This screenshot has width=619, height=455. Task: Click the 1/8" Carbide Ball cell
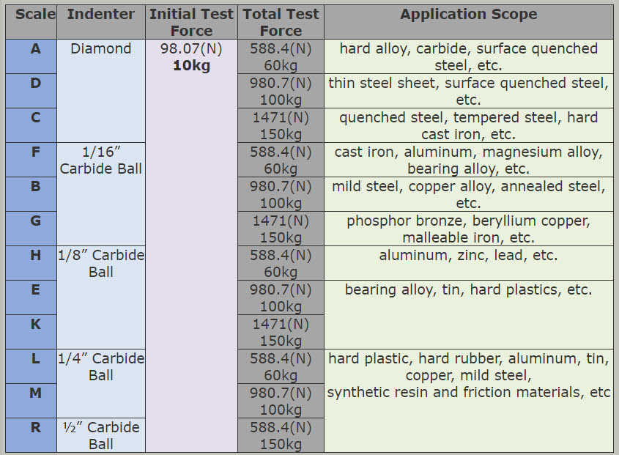tap(101, 297)
